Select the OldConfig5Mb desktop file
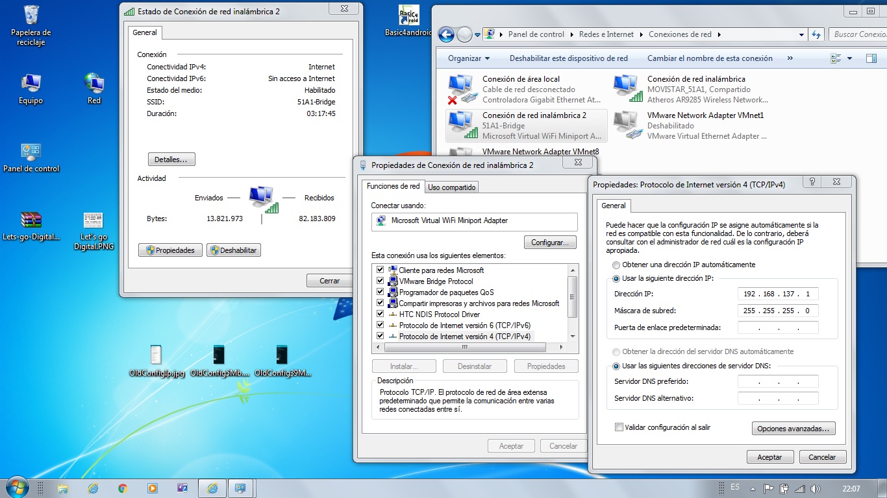 [219, 361]
